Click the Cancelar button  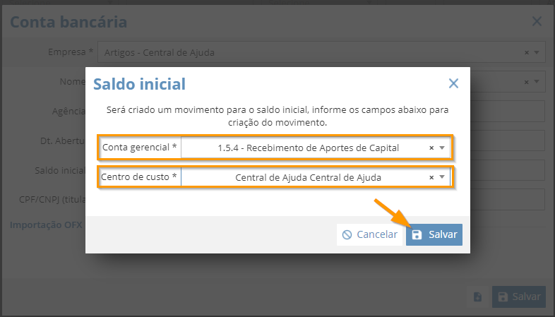(370, 234)
